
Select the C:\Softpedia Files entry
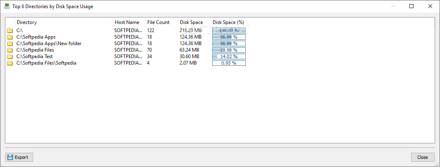tap(35, 50)
